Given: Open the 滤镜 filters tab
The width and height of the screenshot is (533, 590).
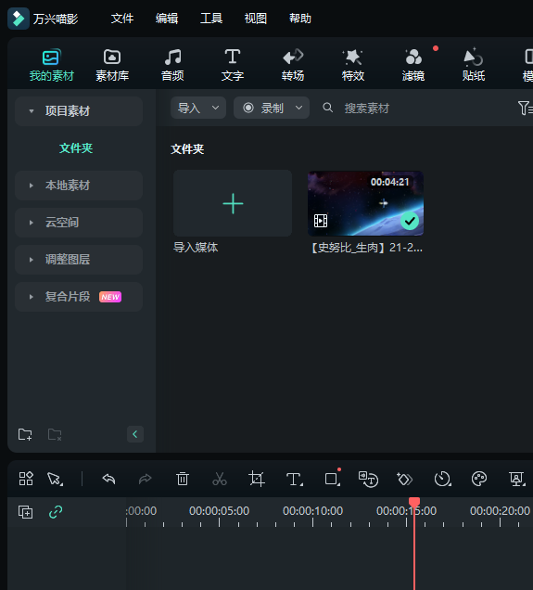Looking at the screenshot, I should [413, 65].
